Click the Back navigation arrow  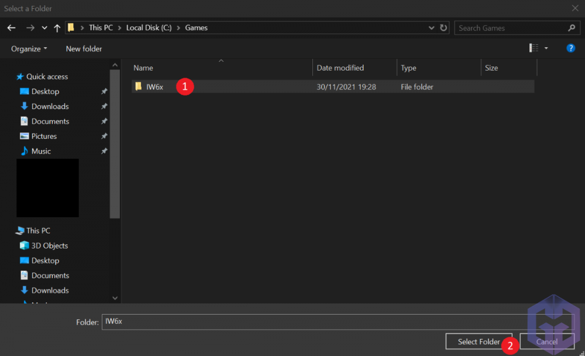[11, 28]
